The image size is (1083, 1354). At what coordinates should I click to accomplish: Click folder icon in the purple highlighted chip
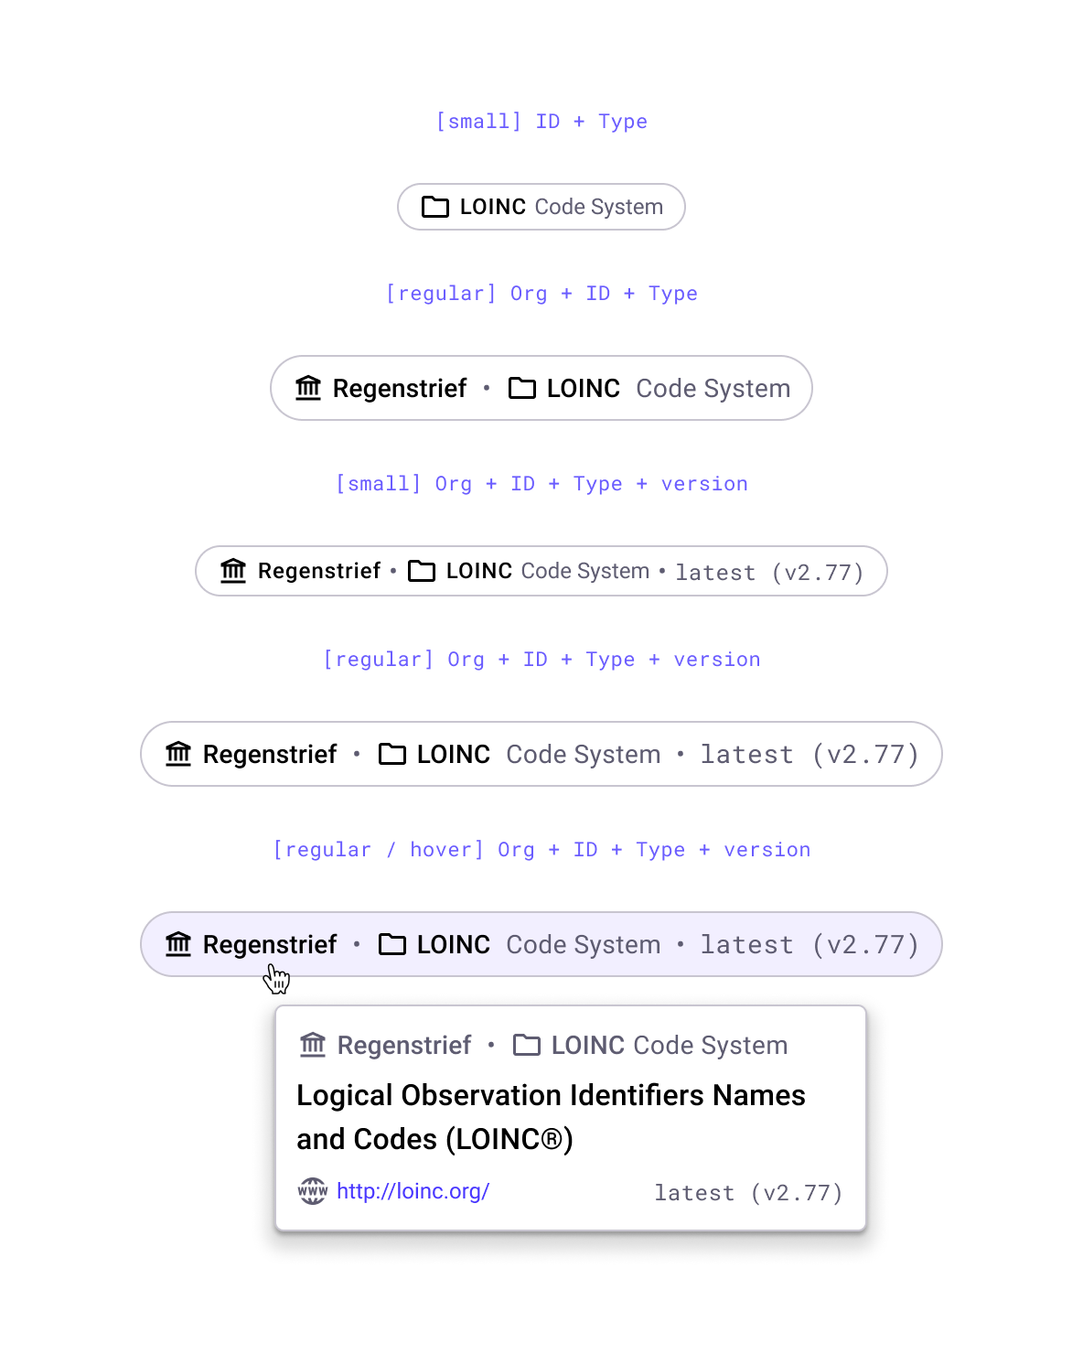pos(392,944)
